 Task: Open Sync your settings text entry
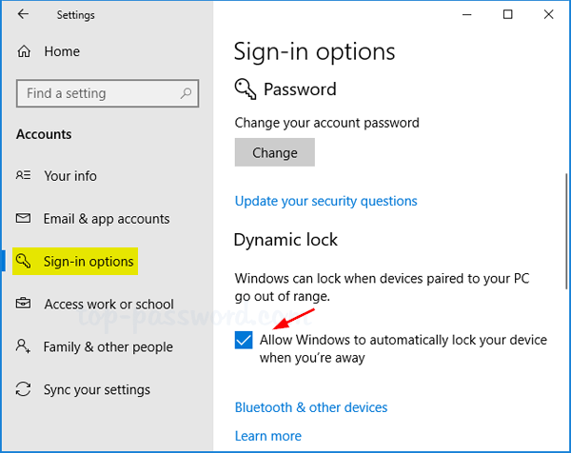(x=97, y=390)
